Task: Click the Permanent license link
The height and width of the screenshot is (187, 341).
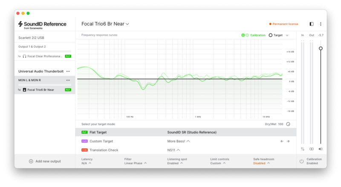Action: coord(285,24)
